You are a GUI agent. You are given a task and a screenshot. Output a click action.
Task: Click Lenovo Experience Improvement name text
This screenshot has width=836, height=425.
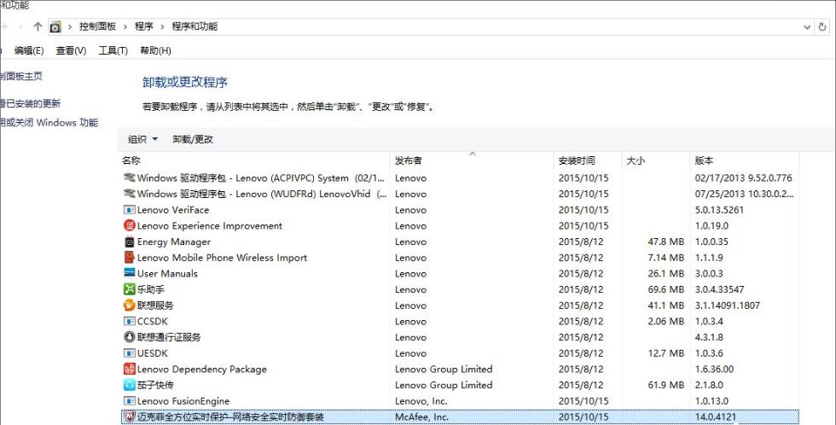tap(210, 225)
